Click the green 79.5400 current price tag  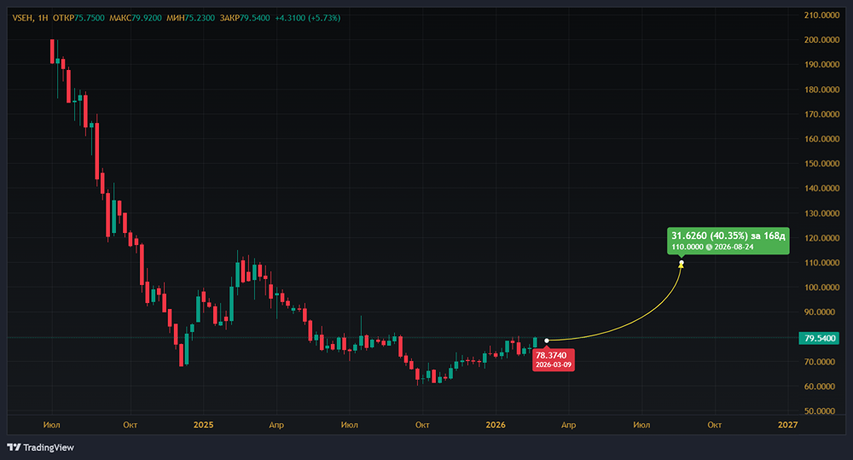pos(819,338)
